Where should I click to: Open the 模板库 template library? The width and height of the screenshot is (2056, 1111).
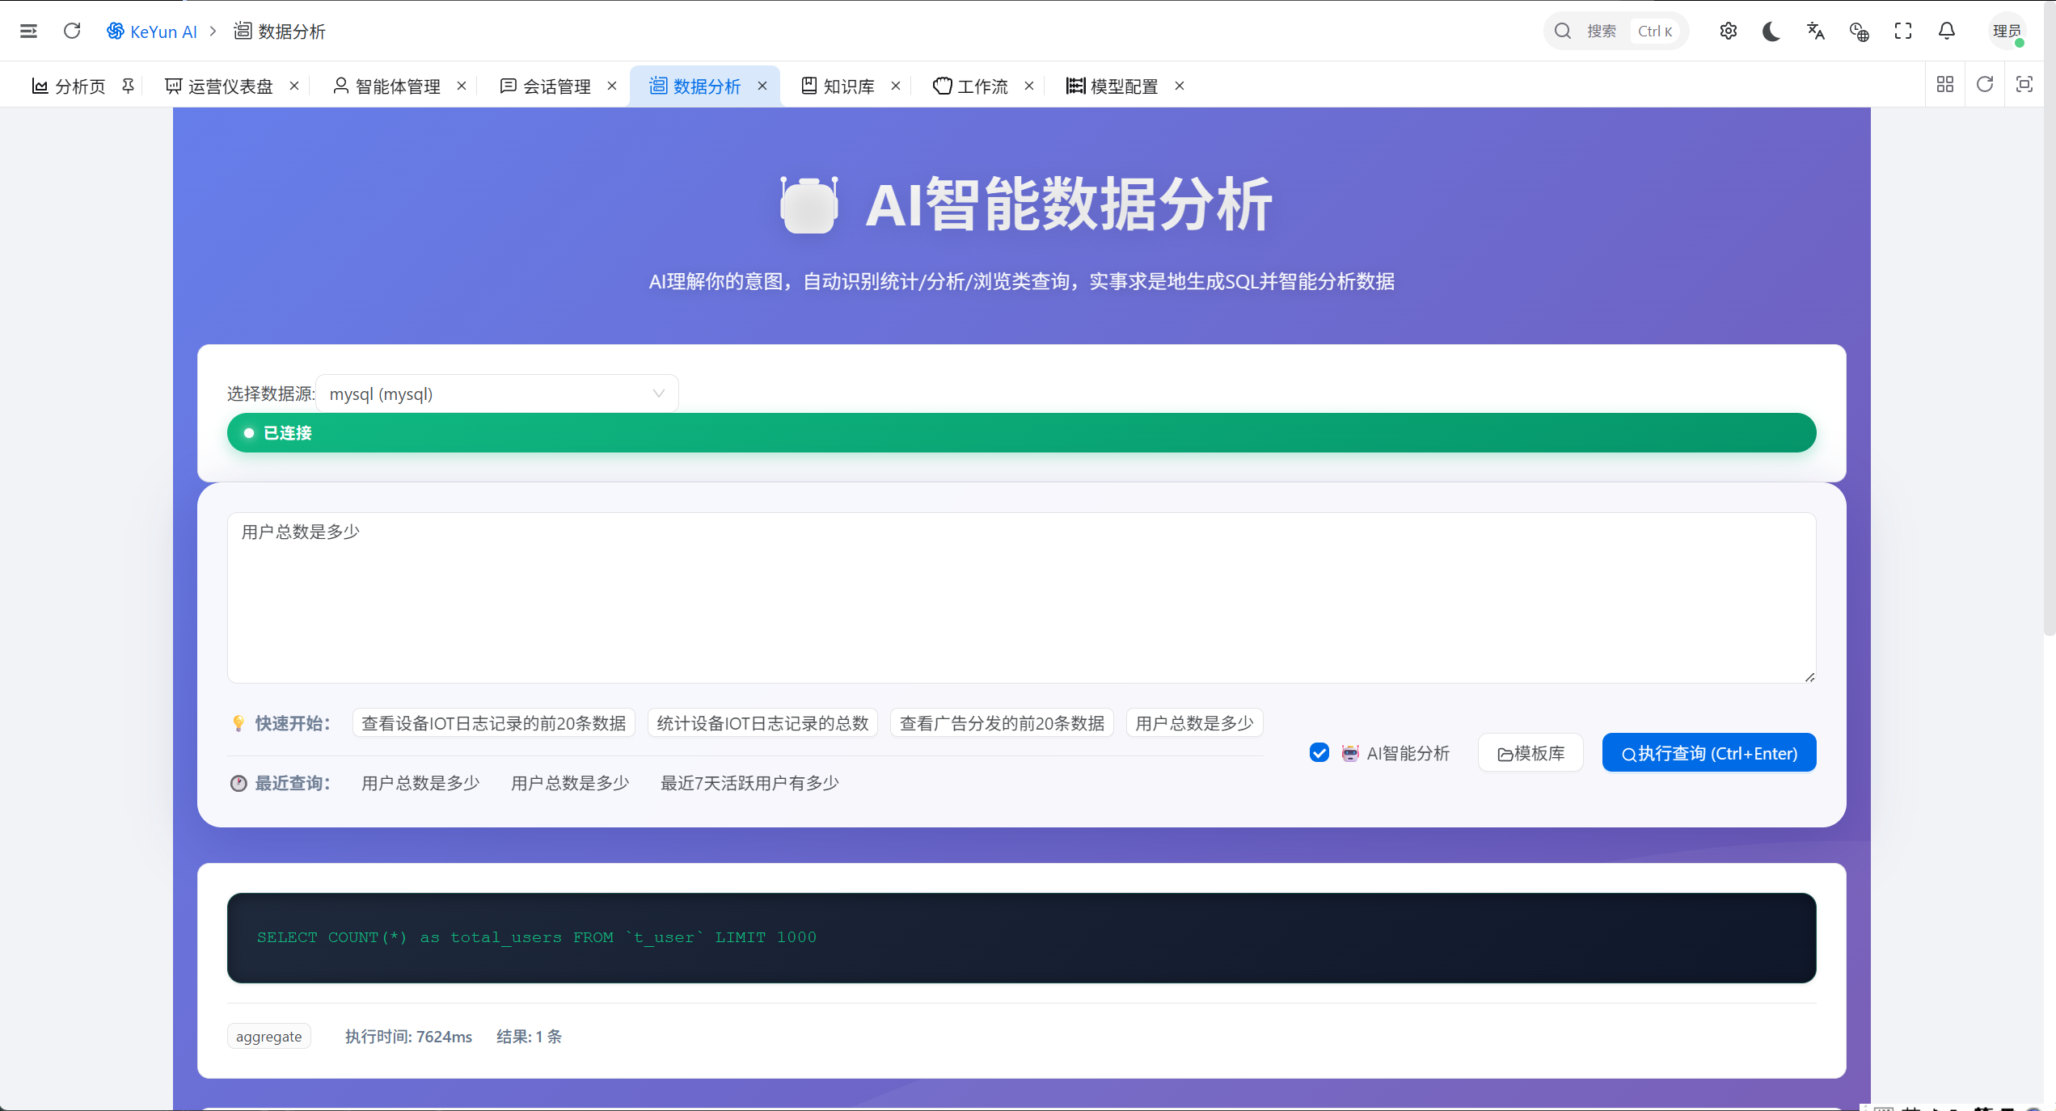click(x=1530, y=753)
